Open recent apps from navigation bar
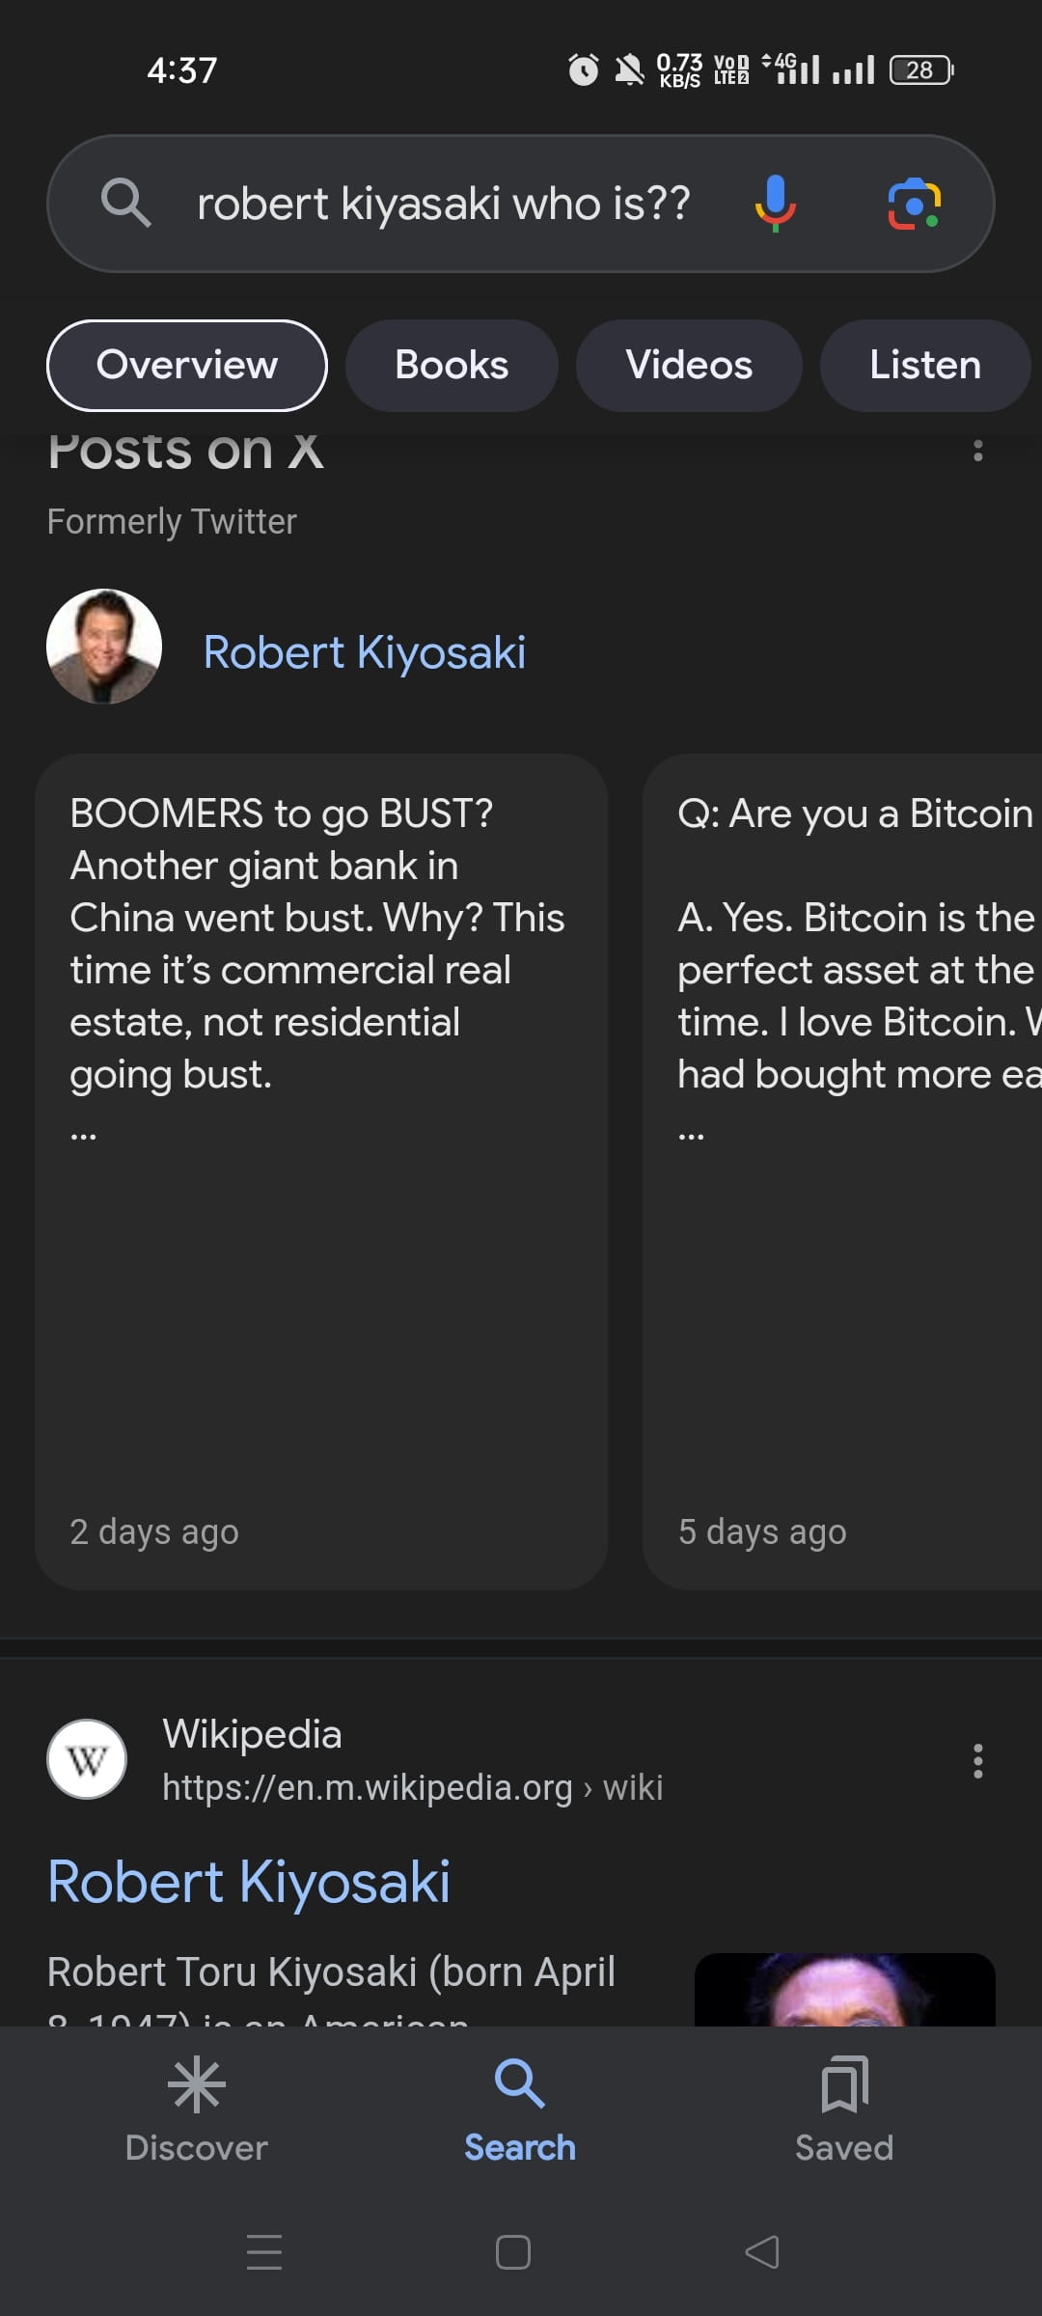 [265, 2254]
